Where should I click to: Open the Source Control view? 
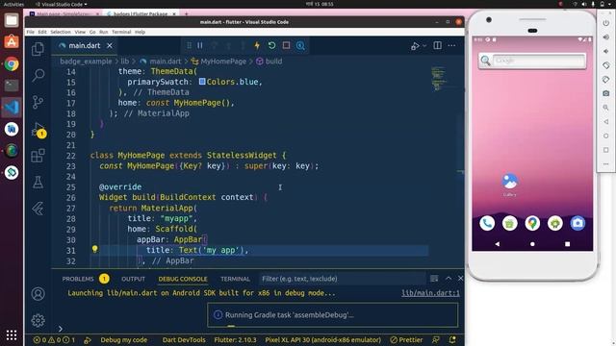[38, 102]
